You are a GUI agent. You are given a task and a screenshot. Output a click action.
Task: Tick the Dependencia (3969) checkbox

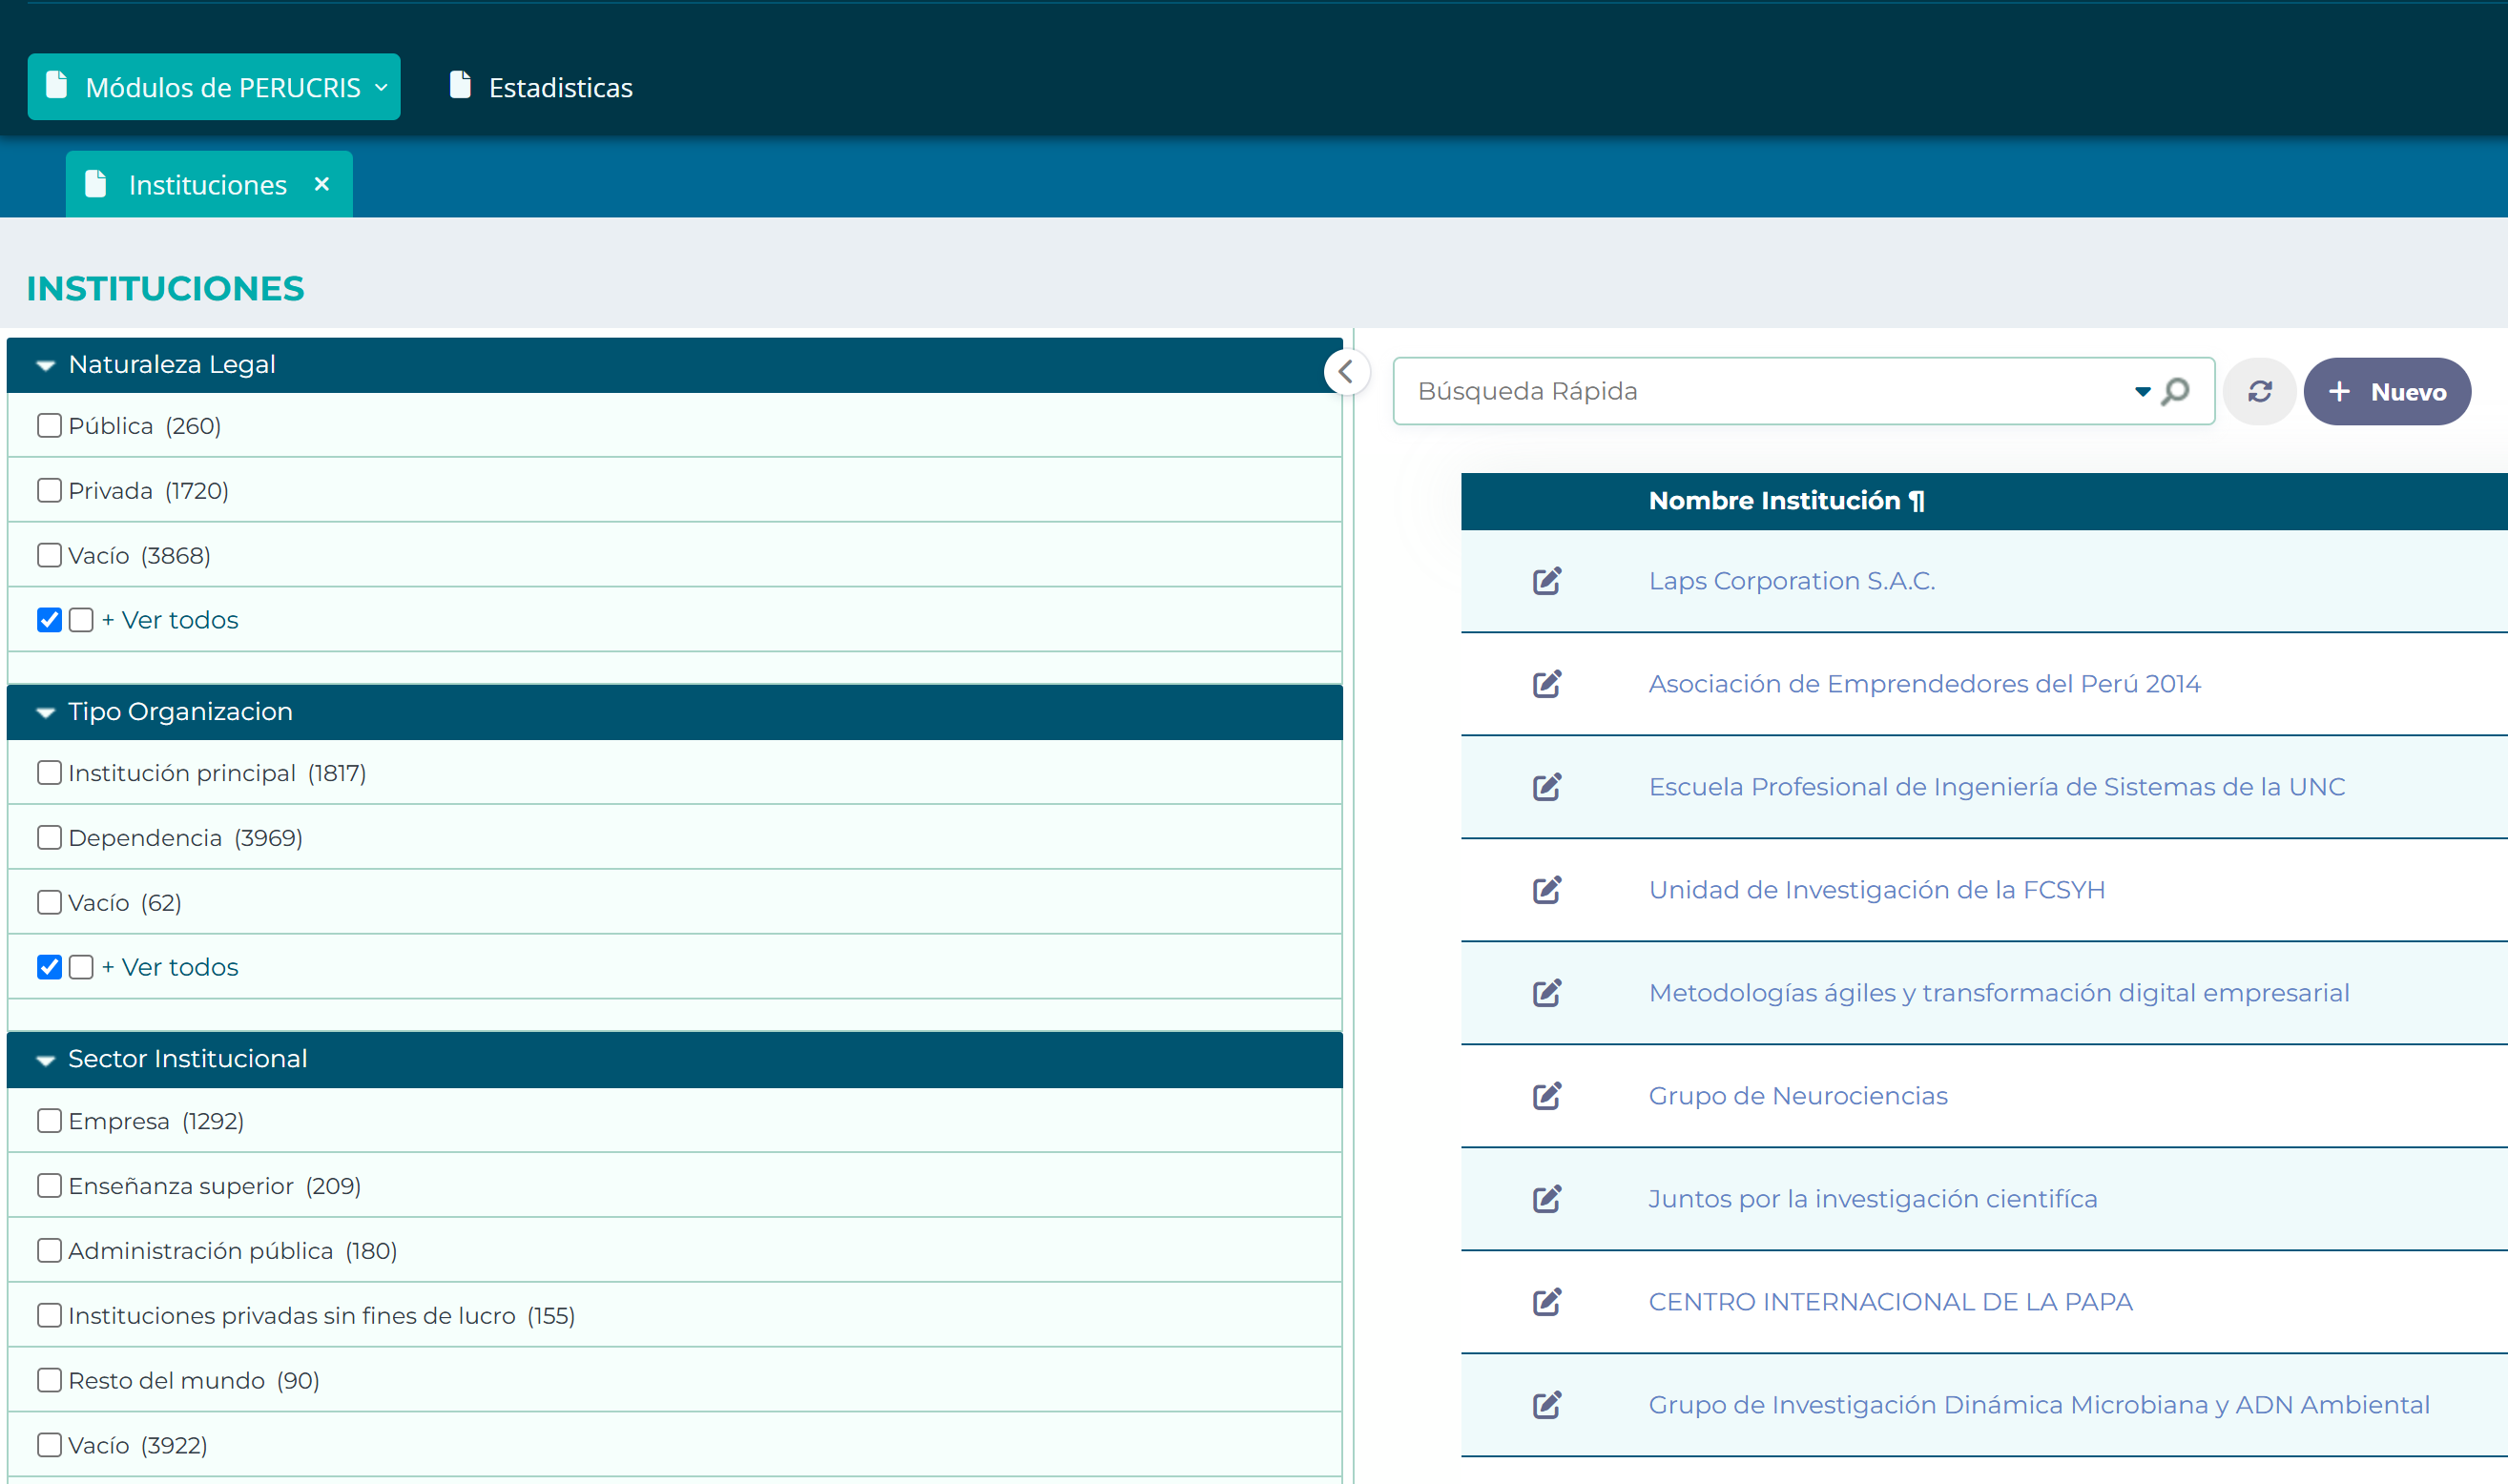point(49,838)
